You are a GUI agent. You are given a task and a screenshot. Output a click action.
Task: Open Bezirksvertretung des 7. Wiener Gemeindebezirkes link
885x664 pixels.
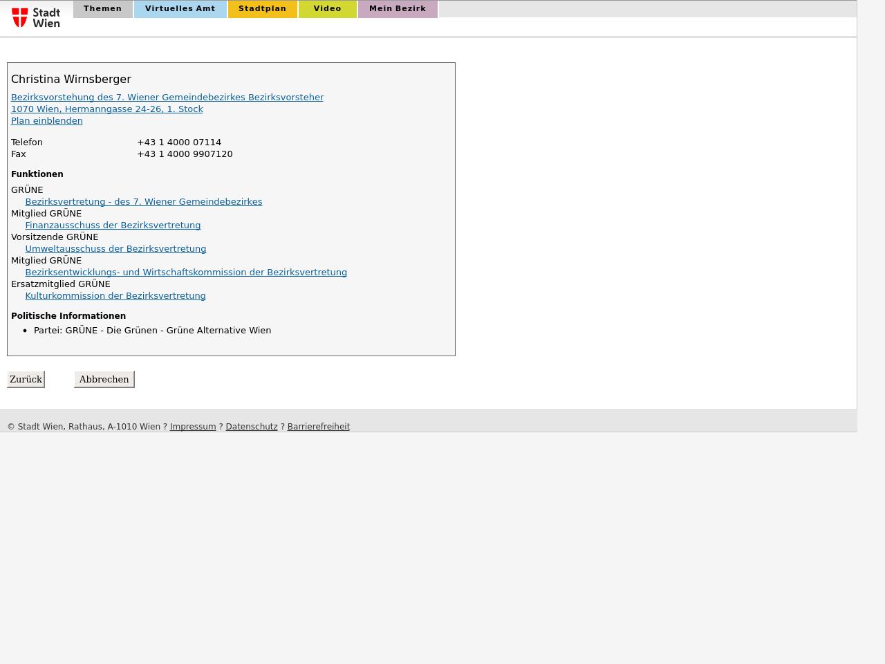pos(143,202)
